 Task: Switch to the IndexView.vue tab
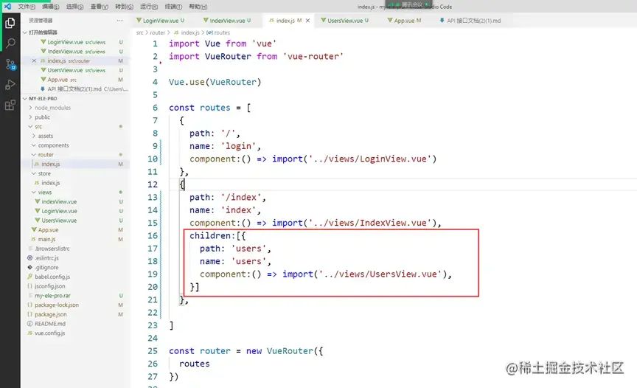228,21
